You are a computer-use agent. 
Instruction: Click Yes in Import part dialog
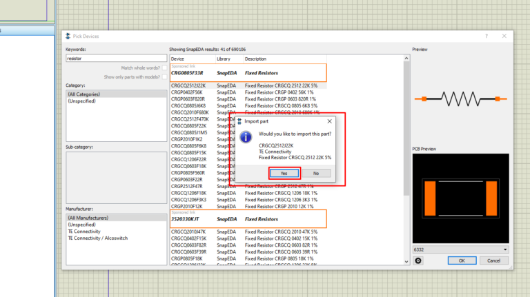pos(284,173)
